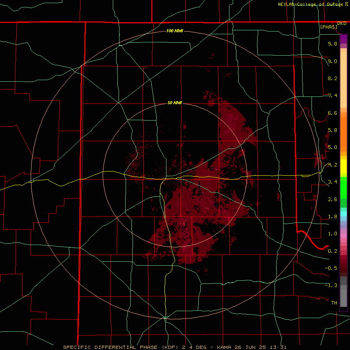This screenshot has width=350, height=350.
Task: Click the 4.2 value on the color scale
Action: [x=332, y=165]
